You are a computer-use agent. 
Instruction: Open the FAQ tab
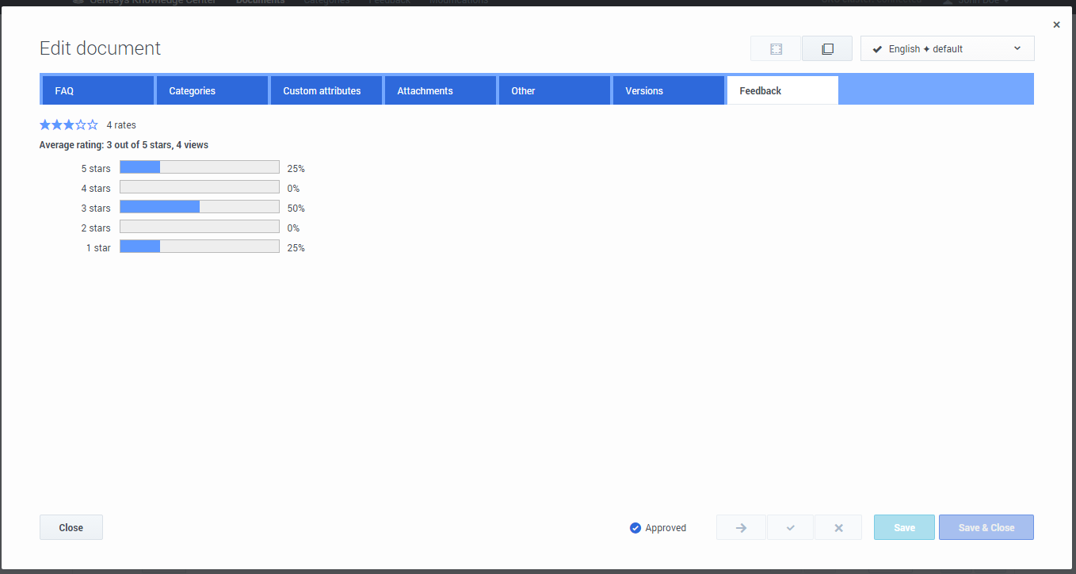pos(97,91)
